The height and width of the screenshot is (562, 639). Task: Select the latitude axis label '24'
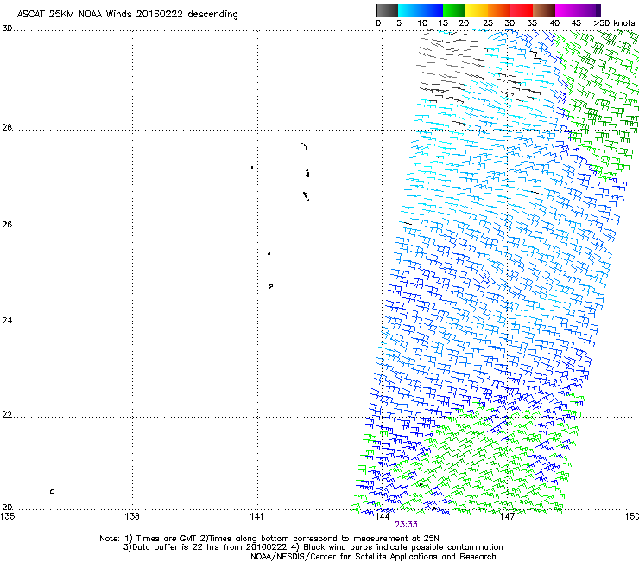7,321
